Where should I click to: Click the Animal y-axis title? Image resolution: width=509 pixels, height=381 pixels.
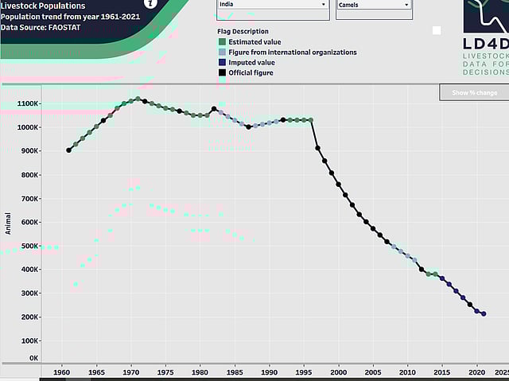[x=8, y=223]
